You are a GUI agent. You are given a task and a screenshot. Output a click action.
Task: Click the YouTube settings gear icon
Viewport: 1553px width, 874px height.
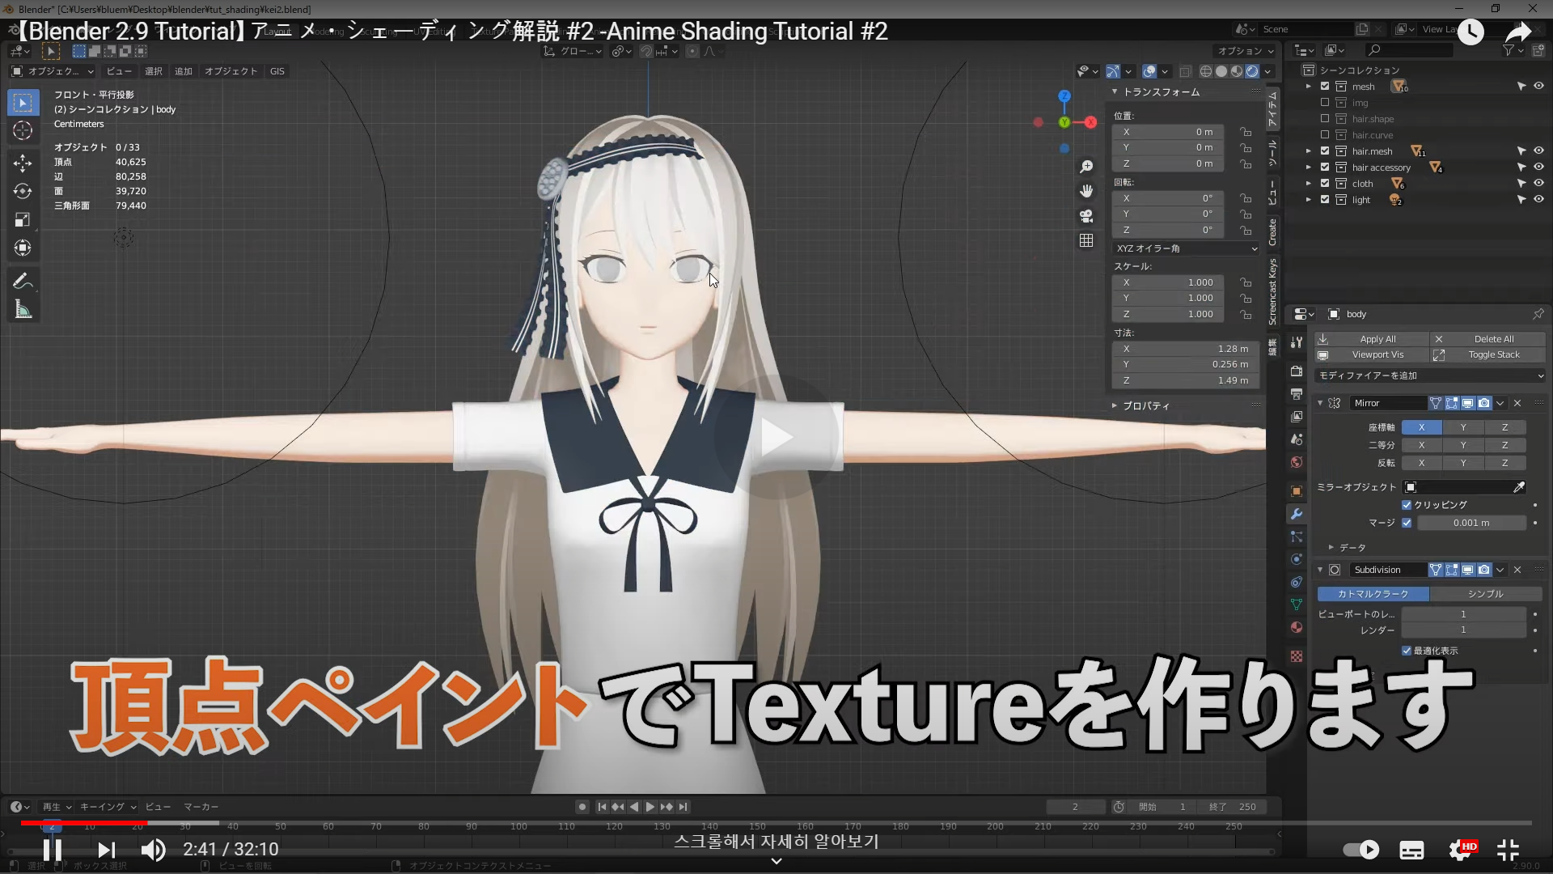click(x=1460, y=850)
